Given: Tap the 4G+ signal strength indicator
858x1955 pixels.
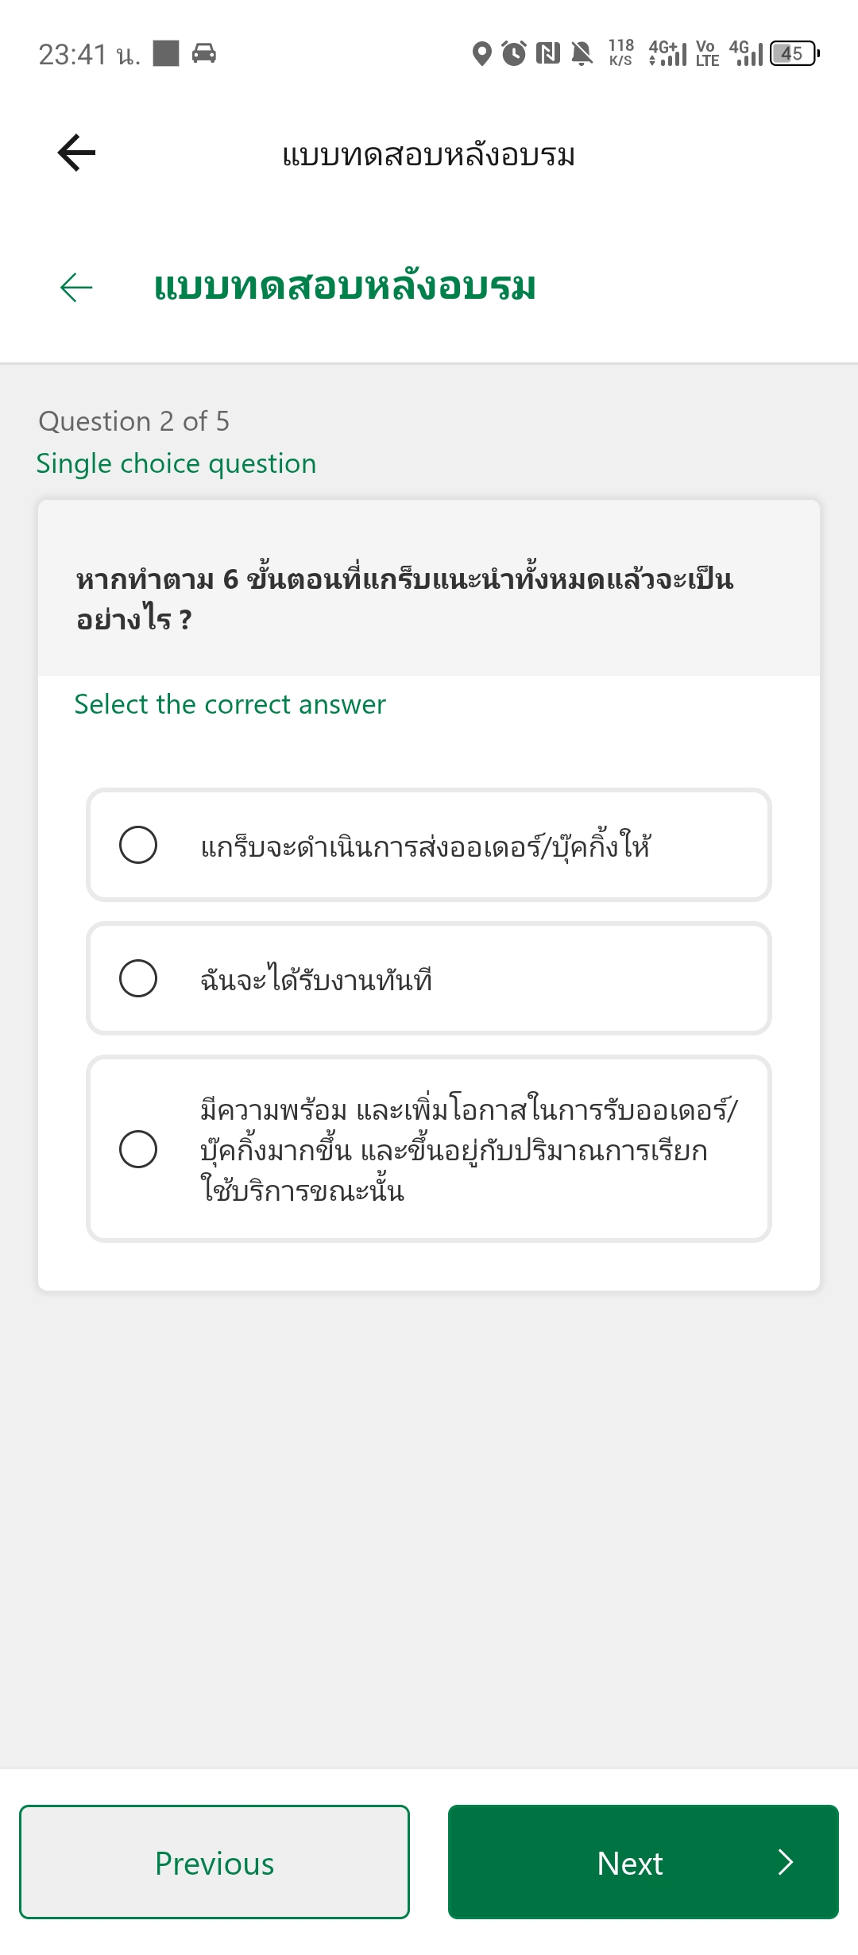Looking at the screenshot, I should click(x=667, y=53).
